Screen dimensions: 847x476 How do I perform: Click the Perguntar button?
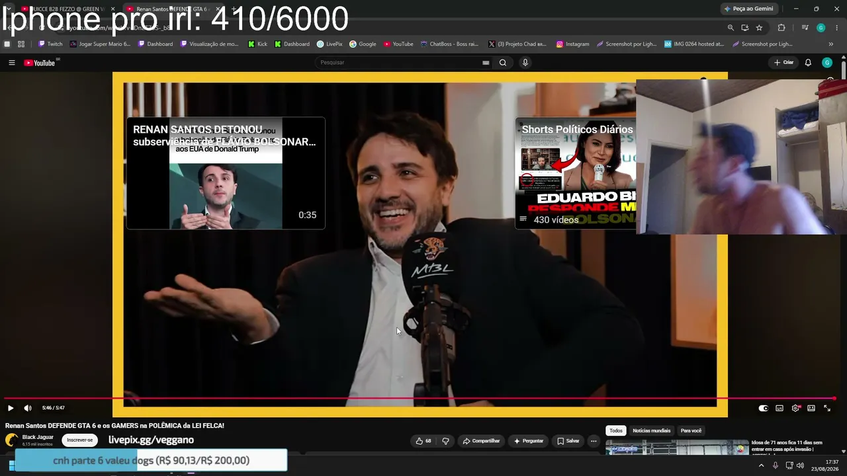[x=529, y=441]
